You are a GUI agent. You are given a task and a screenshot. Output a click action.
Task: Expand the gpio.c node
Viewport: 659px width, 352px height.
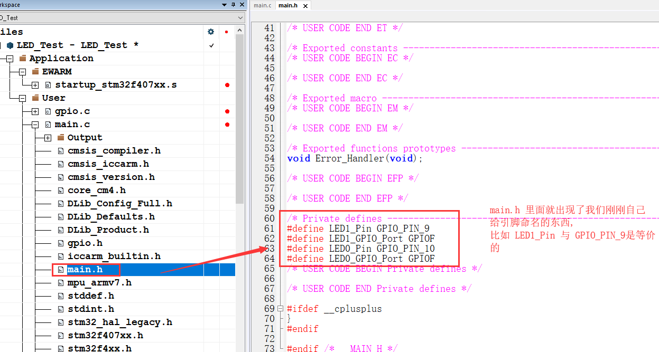coord(35,111)
